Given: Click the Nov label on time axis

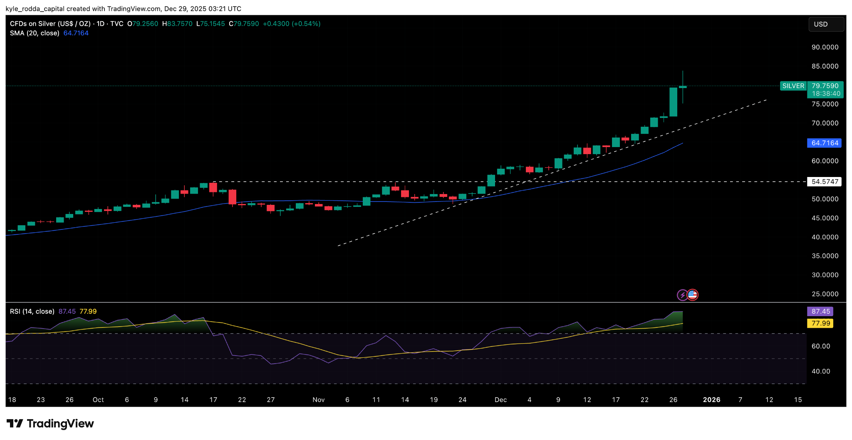Looking at the screenshot, I should [318, 400].
